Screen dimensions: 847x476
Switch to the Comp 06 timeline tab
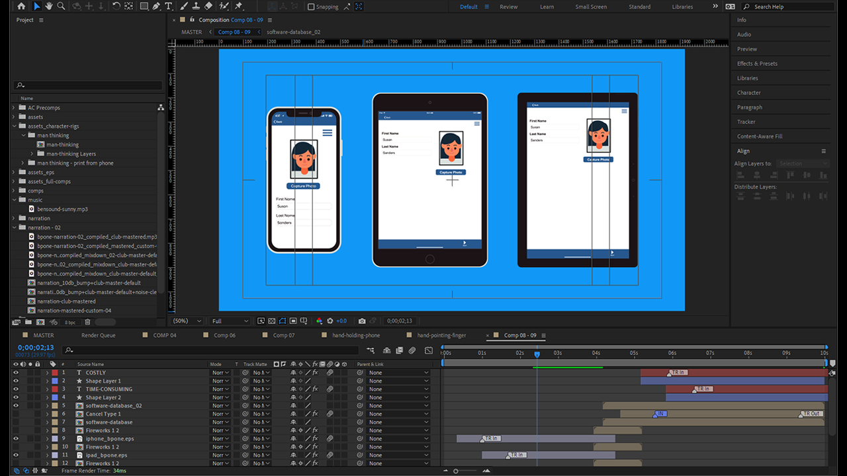[x=224, y=335]
